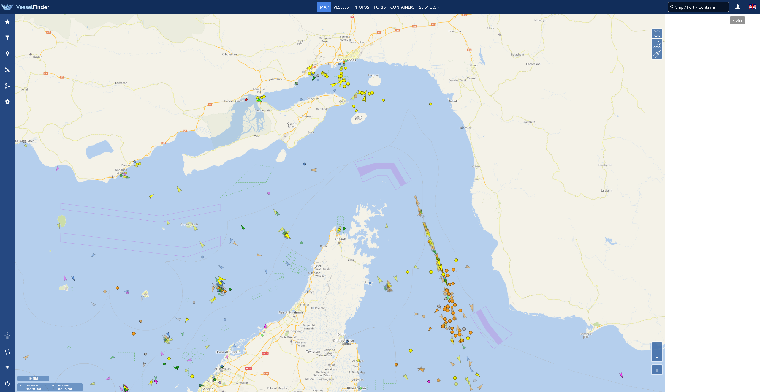This screenshot has height=392, width=760.
Task: Click the AIS antenna tower icon
Action: [x=7, y=368]
